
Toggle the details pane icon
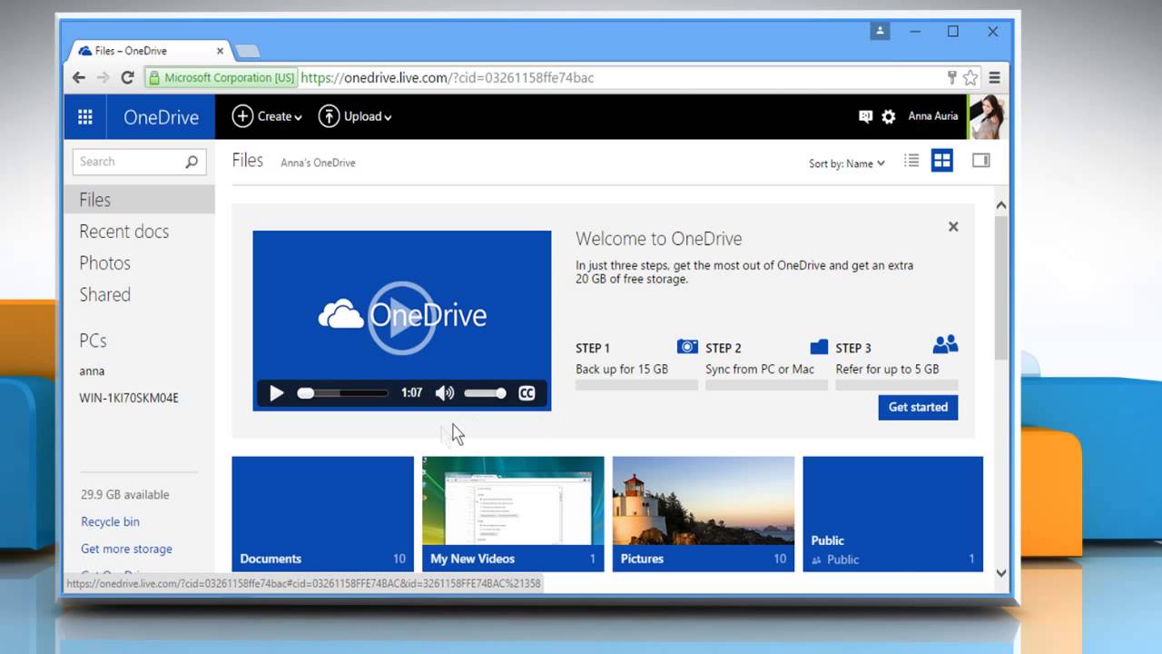(x=980, y=161)
